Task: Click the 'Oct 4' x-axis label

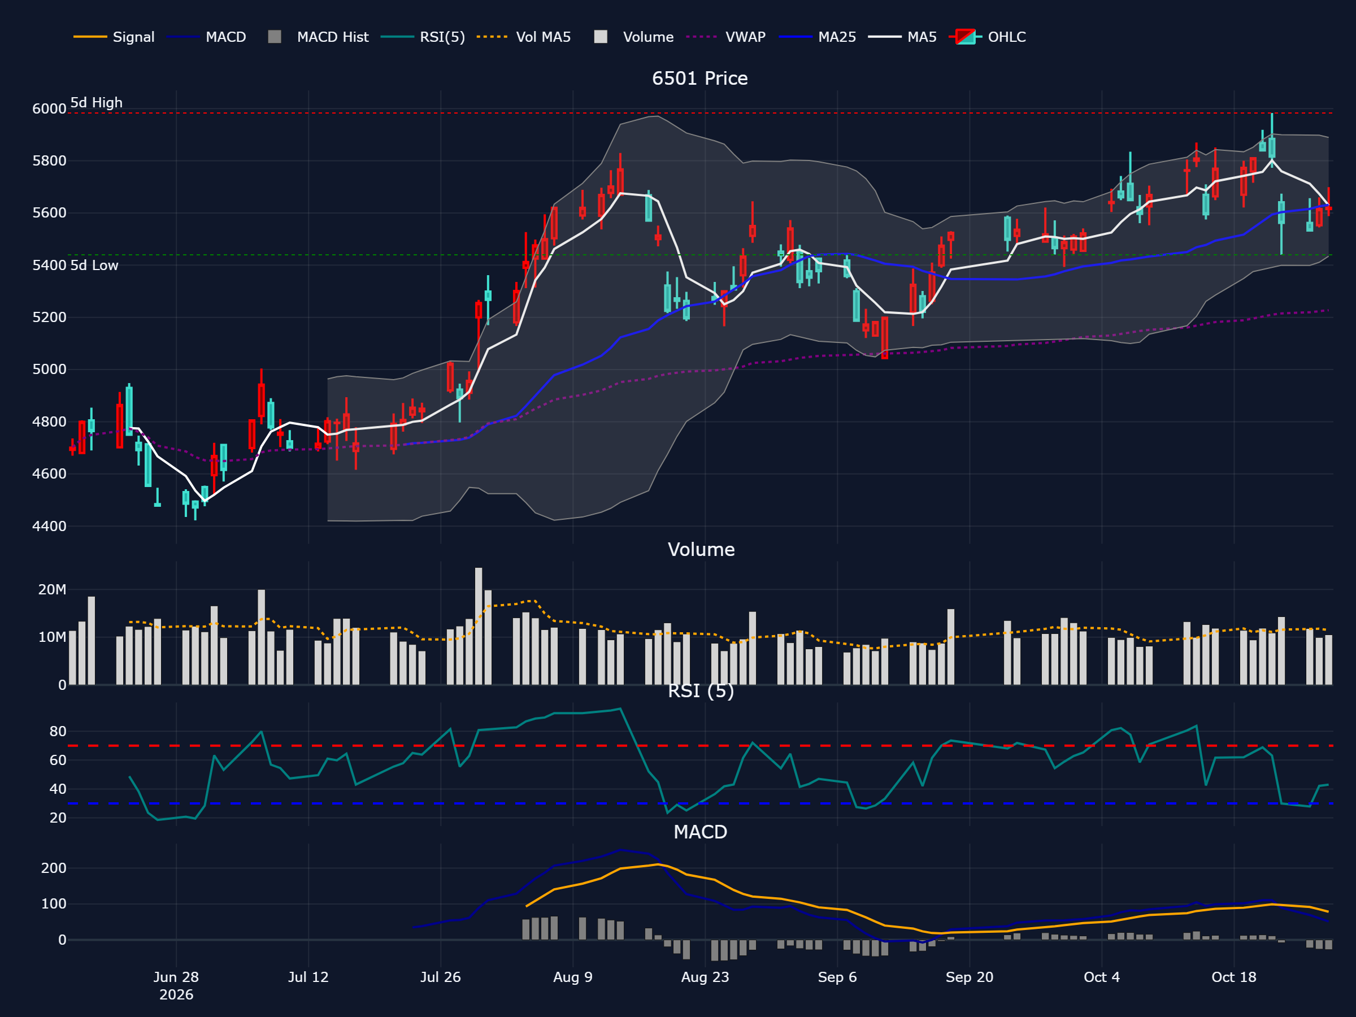Action: coord(1102,977)
